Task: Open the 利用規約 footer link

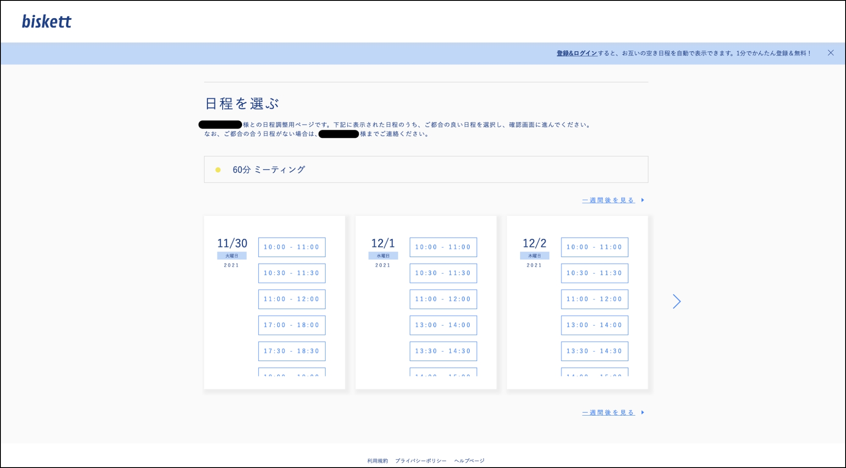Action: (x=378, y=461)
